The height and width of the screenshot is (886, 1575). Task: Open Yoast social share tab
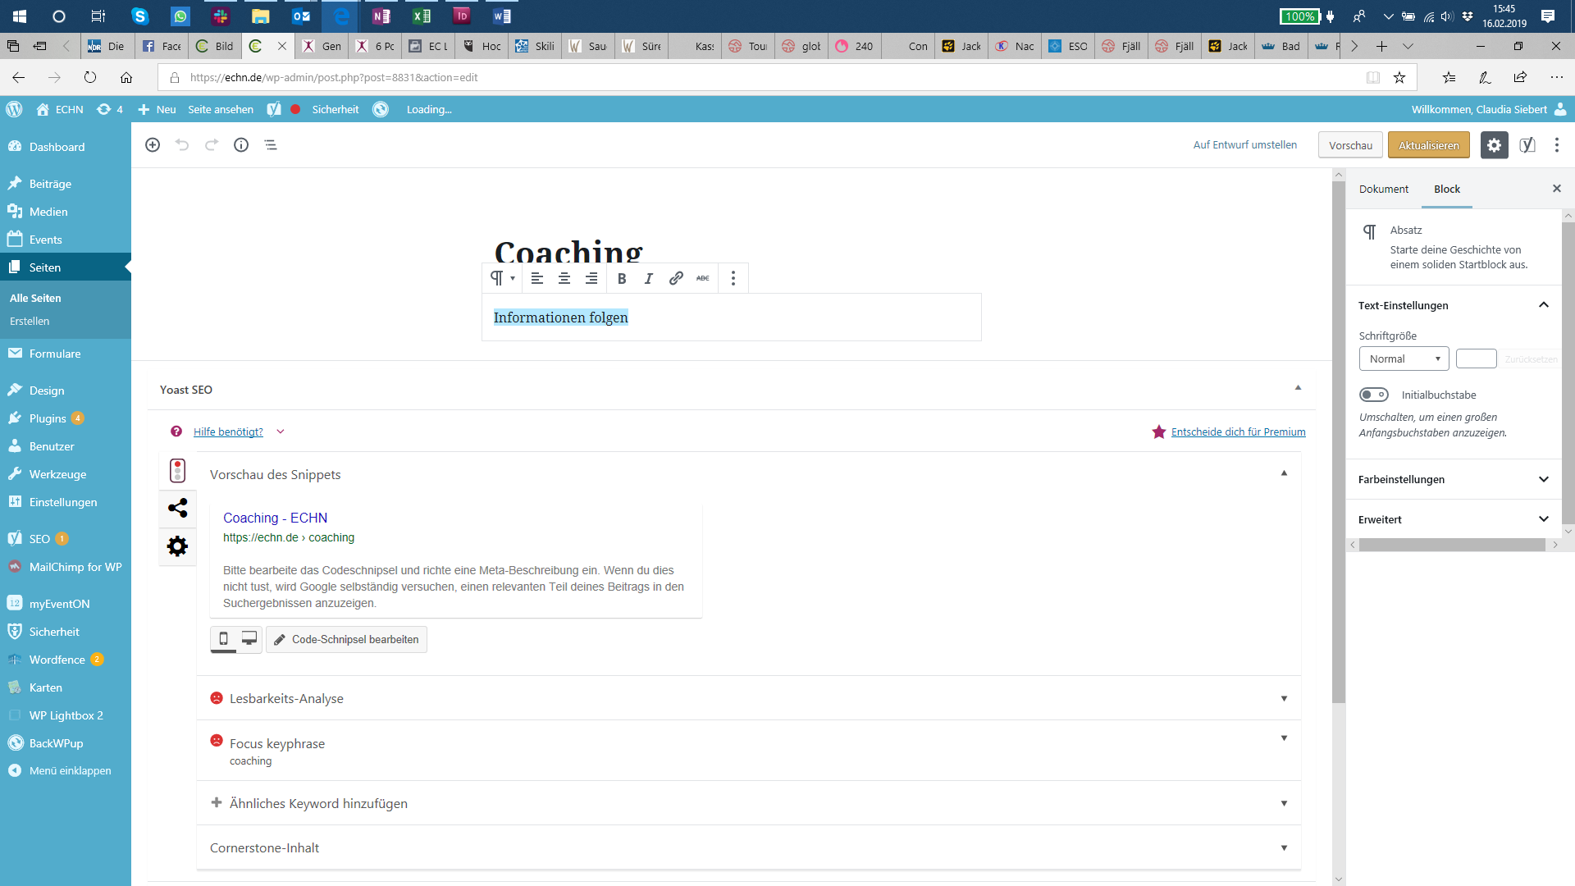tap(177, 508)
